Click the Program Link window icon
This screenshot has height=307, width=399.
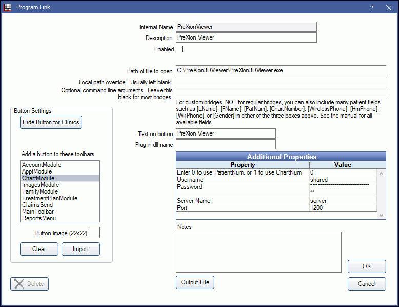[x=8, y=7]
